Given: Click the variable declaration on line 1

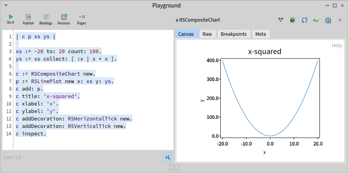Looking at the screenshot, I should [x=36, y=37].
